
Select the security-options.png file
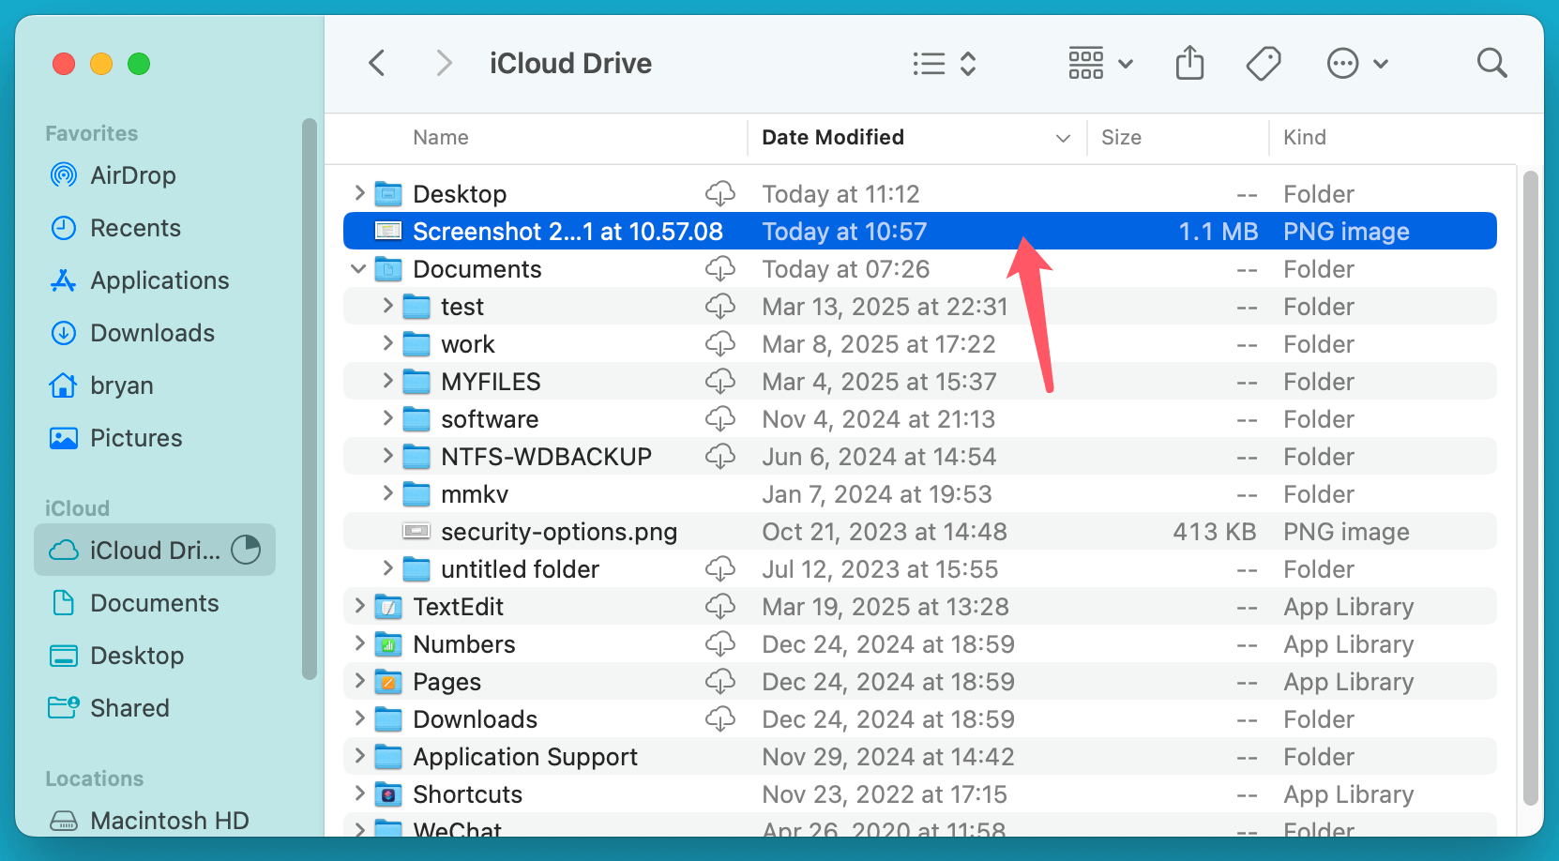(x=559, y=531)
